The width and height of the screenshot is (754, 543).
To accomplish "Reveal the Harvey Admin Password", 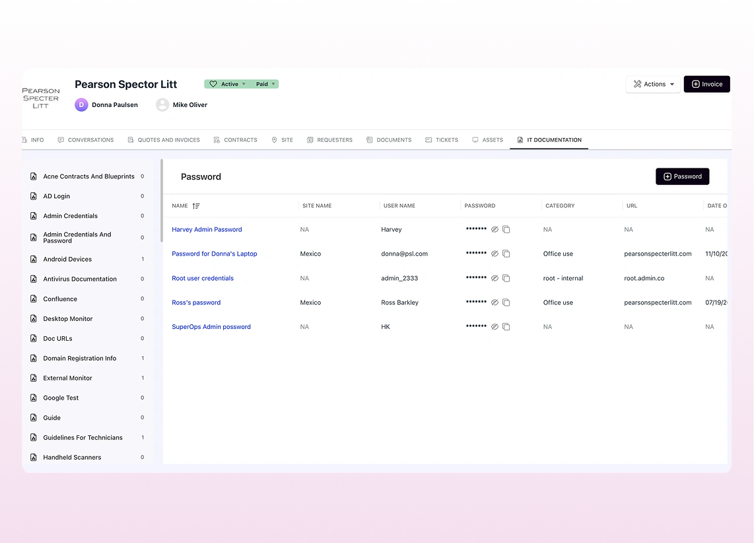I will (x=495, y=230).
